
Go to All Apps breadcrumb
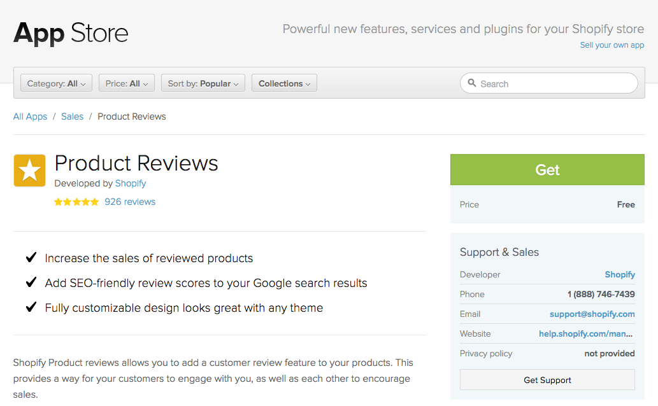pos(30,116)
